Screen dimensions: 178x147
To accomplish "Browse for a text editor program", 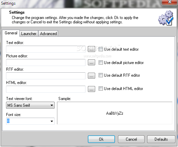I will click(92, 49).
